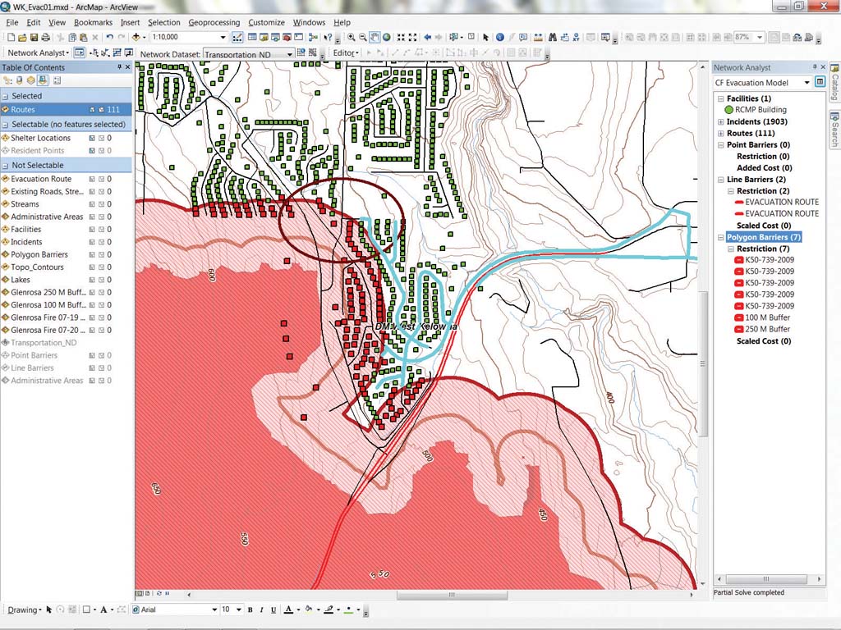Open the Bookmarks menu
The width and height of the screenshot is (841, 630).
tap(94, 22)
